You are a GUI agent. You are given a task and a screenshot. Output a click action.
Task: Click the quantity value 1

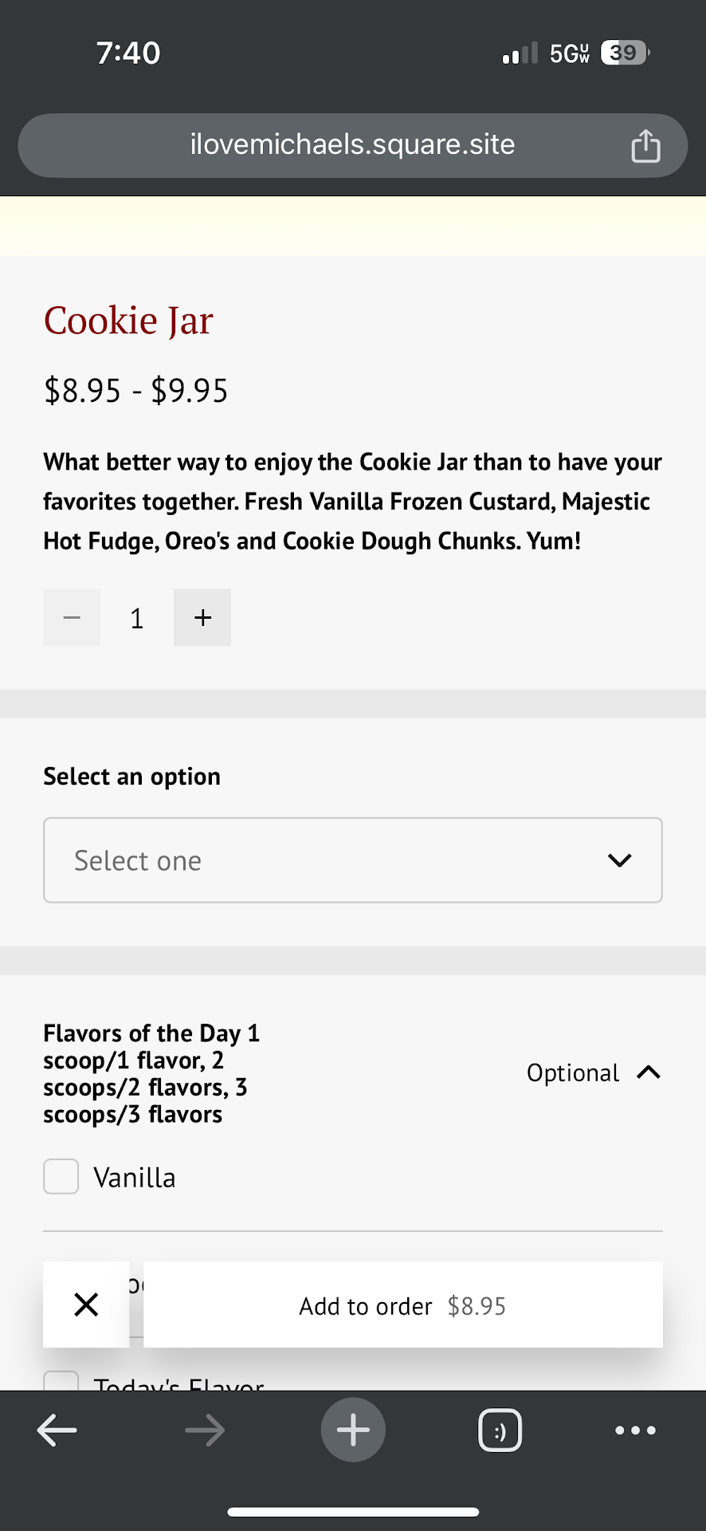coord(137,618)
